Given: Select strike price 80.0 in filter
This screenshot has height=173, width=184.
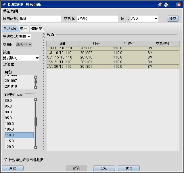Looking at the screenshot, I should [19, 101].
